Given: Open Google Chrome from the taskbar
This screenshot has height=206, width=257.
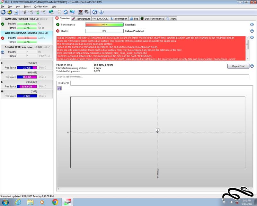Looking at the screenshot, I should click(x=55, y=202).
